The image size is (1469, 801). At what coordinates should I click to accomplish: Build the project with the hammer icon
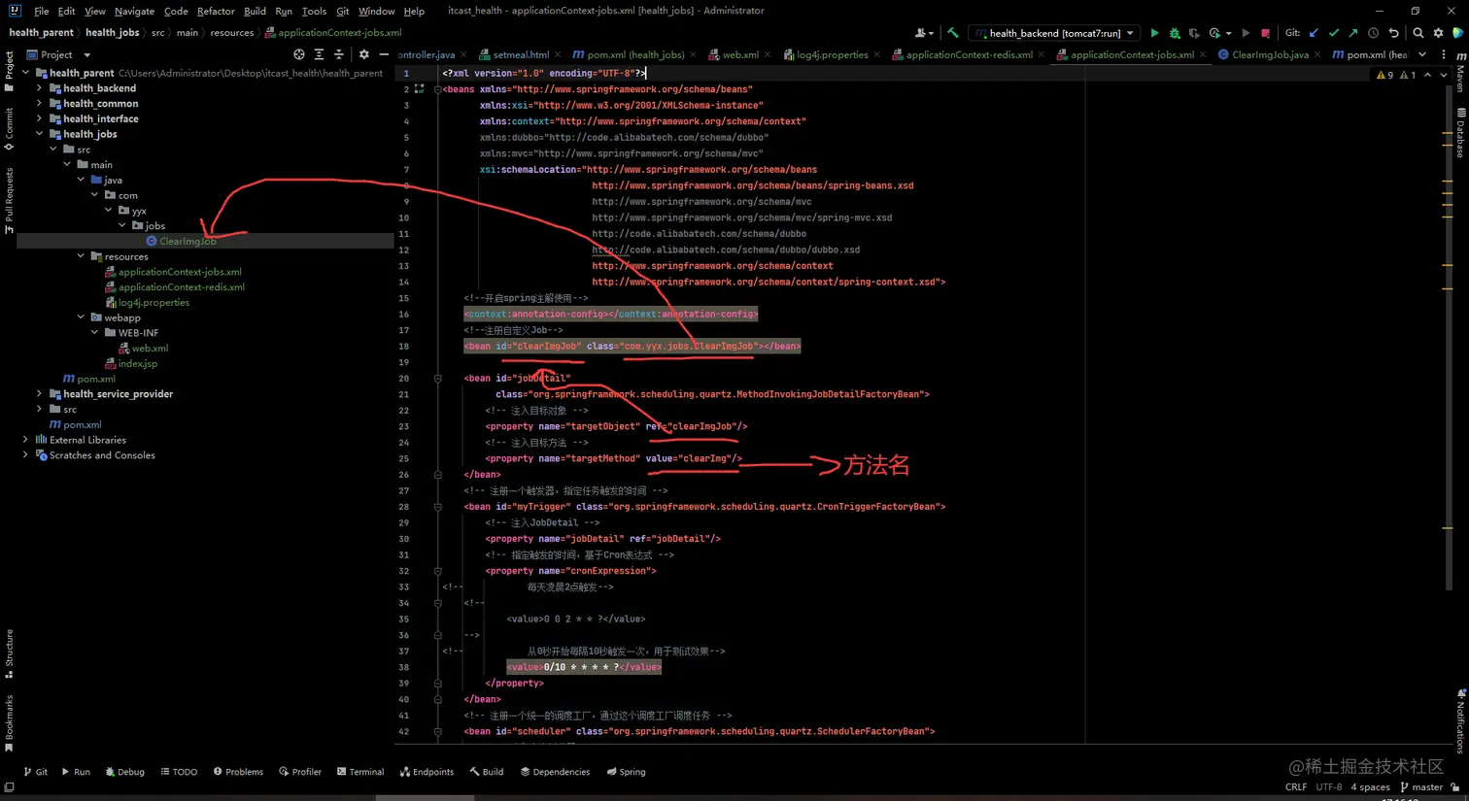tap(953, 33)
